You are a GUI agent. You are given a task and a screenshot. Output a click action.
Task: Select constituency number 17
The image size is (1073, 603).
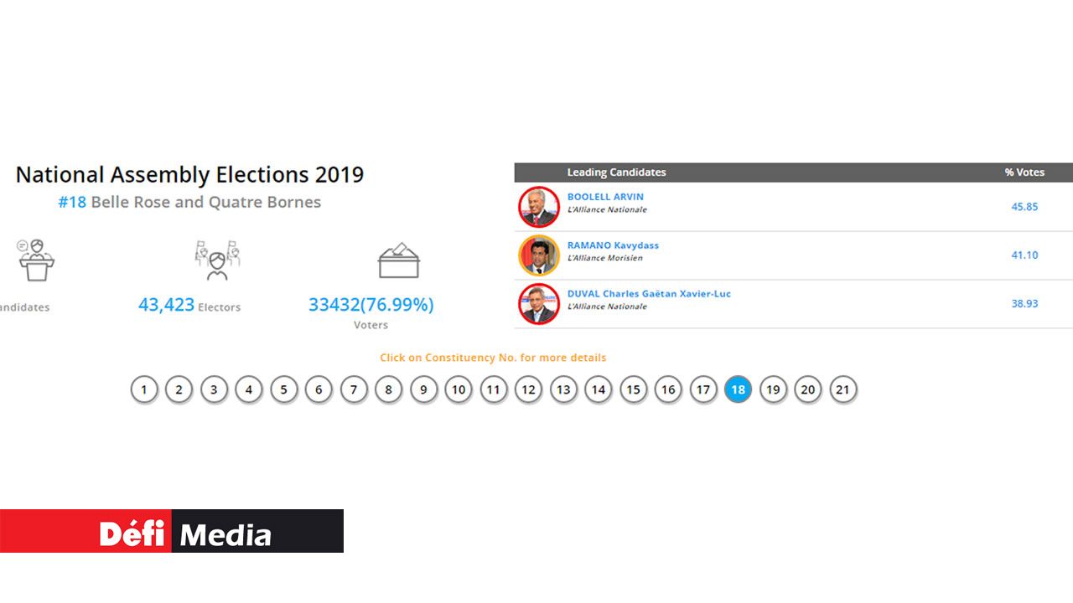(x=703, y=389)
